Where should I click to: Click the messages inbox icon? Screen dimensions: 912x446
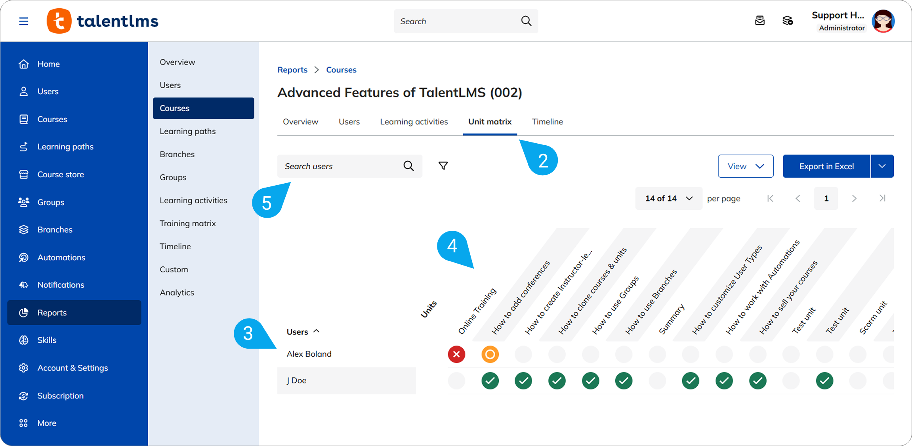[x=759, y=21]
